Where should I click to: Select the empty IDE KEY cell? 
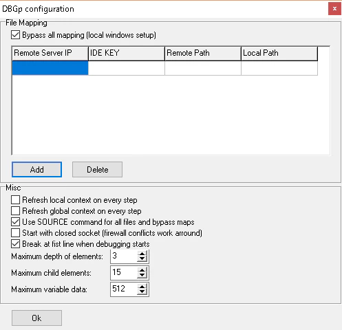(127, 68)
